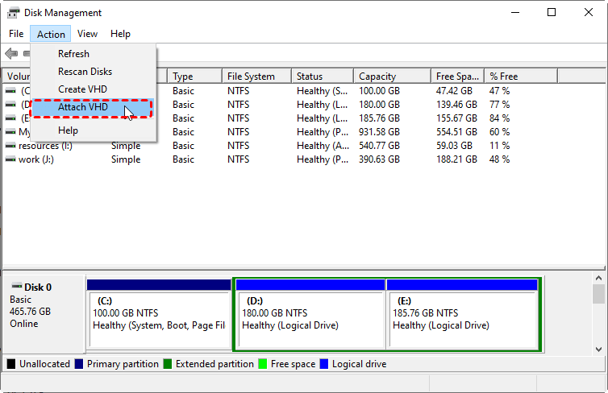Click the Primary partition legend label
The width and height of the screenshot is (608, 393).
click(x=123, y=364)
